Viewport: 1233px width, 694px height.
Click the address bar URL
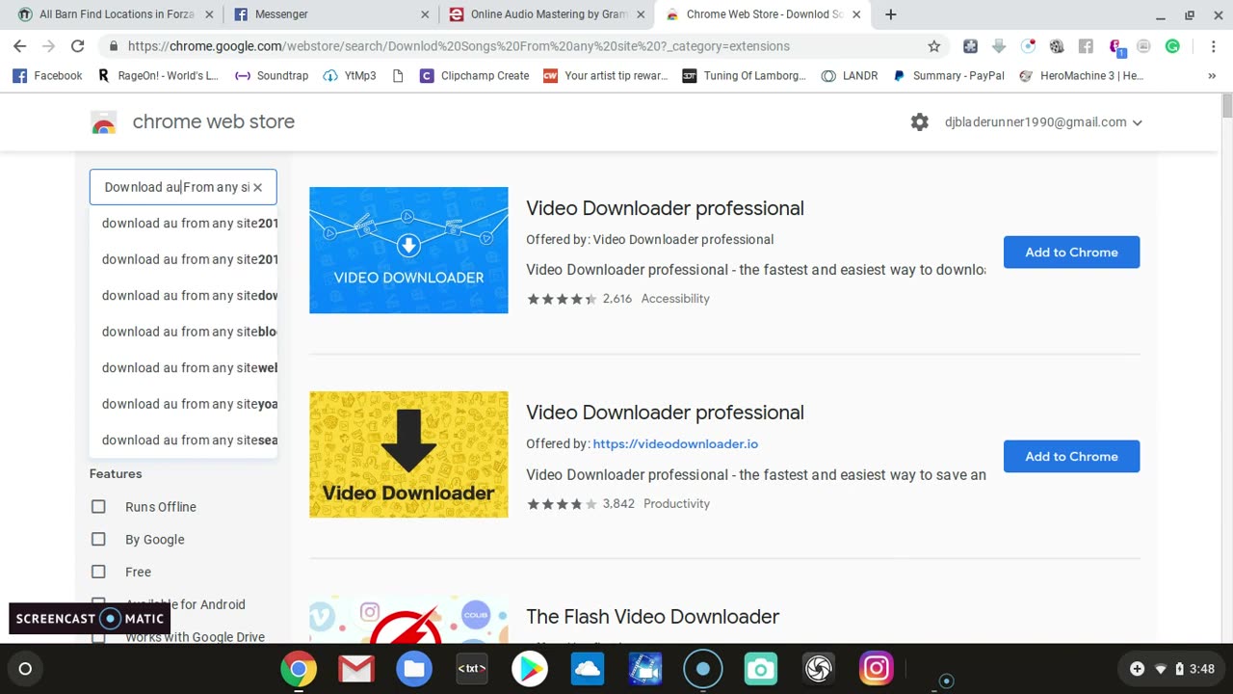(459, 46)
